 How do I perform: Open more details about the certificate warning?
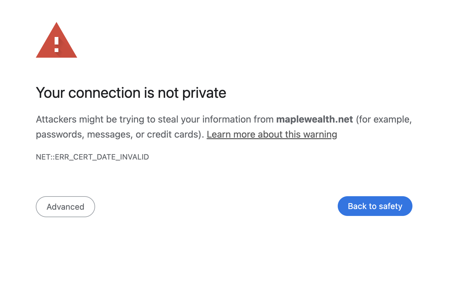tap(272, 134)
